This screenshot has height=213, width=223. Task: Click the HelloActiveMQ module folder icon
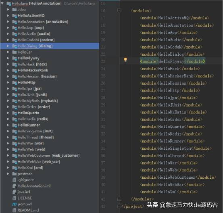click(x=15, y=16)
